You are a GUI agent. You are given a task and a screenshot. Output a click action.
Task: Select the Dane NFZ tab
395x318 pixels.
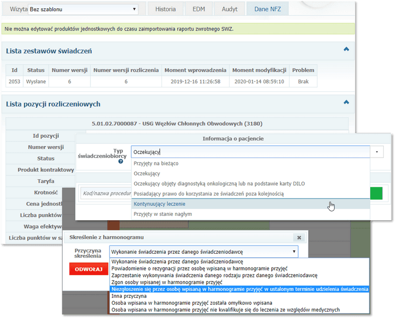[x=268, y=9]
